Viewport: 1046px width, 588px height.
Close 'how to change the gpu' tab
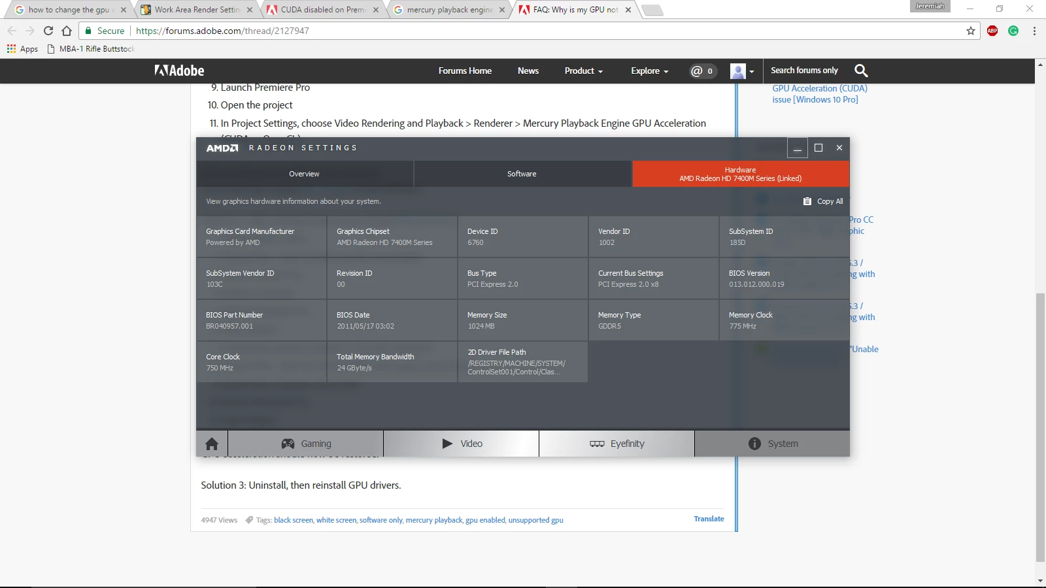124,10
